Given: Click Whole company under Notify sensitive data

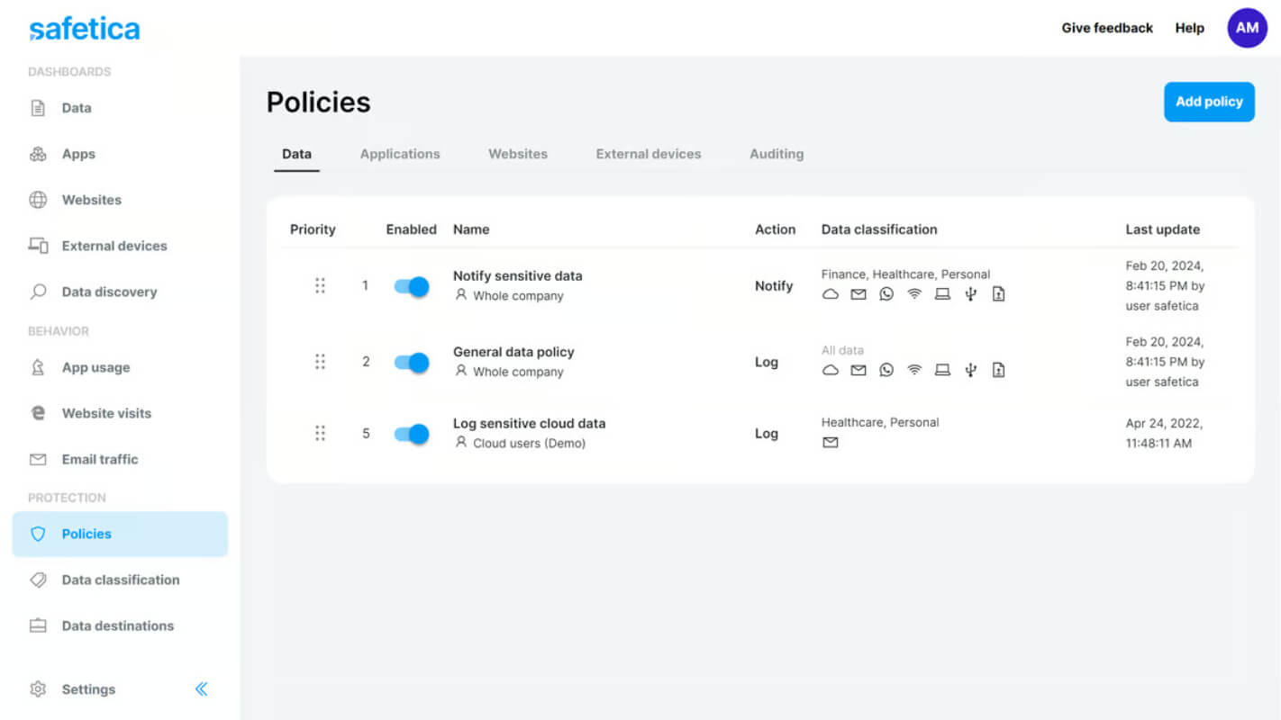Looking at the screenshot, I should pyautogui.click(x=518, y=295).
